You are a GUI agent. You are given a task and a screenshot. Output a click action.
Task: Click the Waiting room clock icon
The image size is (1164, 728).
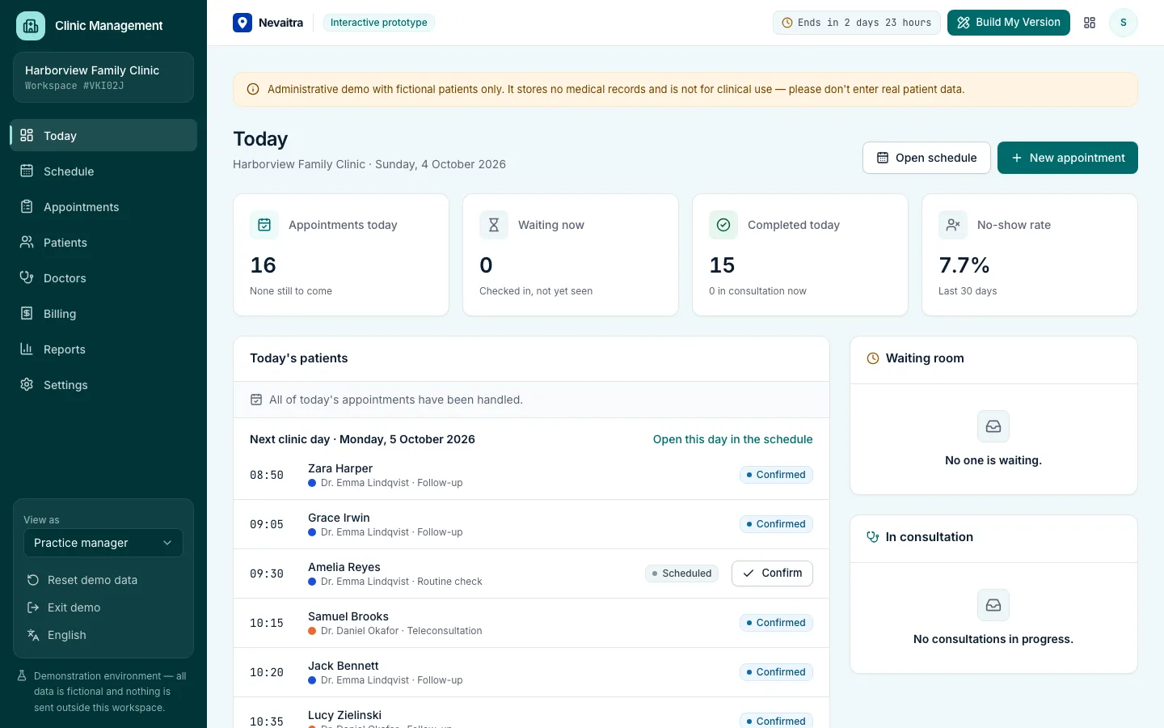tap(873, 358)
